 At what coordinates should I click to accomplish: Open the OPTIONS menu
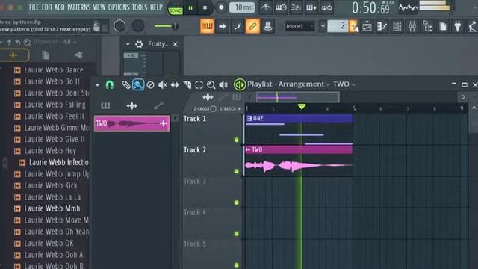[119, 7]
